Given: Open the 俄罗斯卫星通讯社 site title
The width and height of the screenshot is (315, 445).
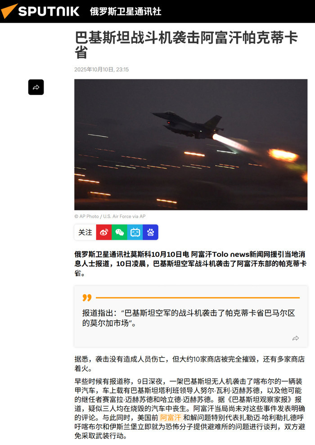Looking at the screenshot, I should coord(126,11).
